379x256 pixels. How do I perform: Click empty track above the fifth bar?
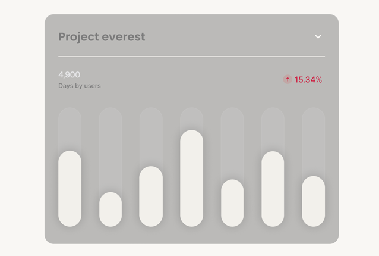(232, 143)
